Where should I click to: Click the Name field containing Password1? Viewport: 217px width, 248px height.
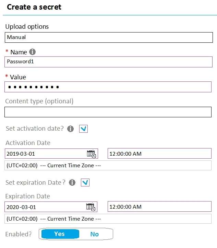[x=108, y=62]
